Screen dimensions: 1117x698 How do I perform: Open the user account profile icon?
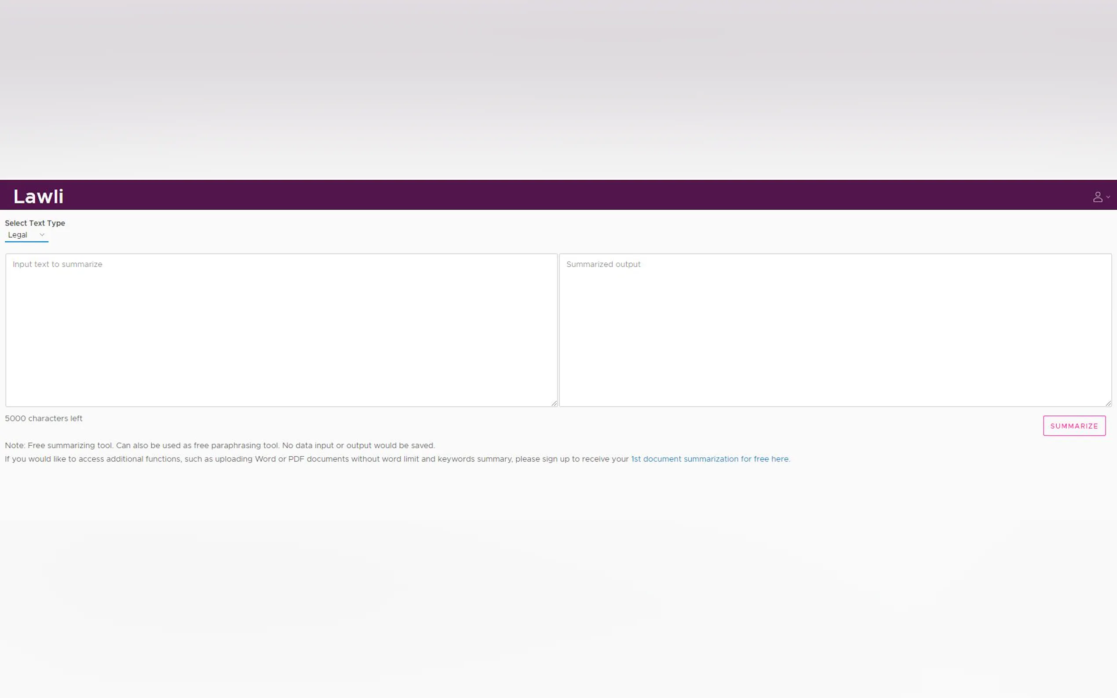click(1097, 197)
